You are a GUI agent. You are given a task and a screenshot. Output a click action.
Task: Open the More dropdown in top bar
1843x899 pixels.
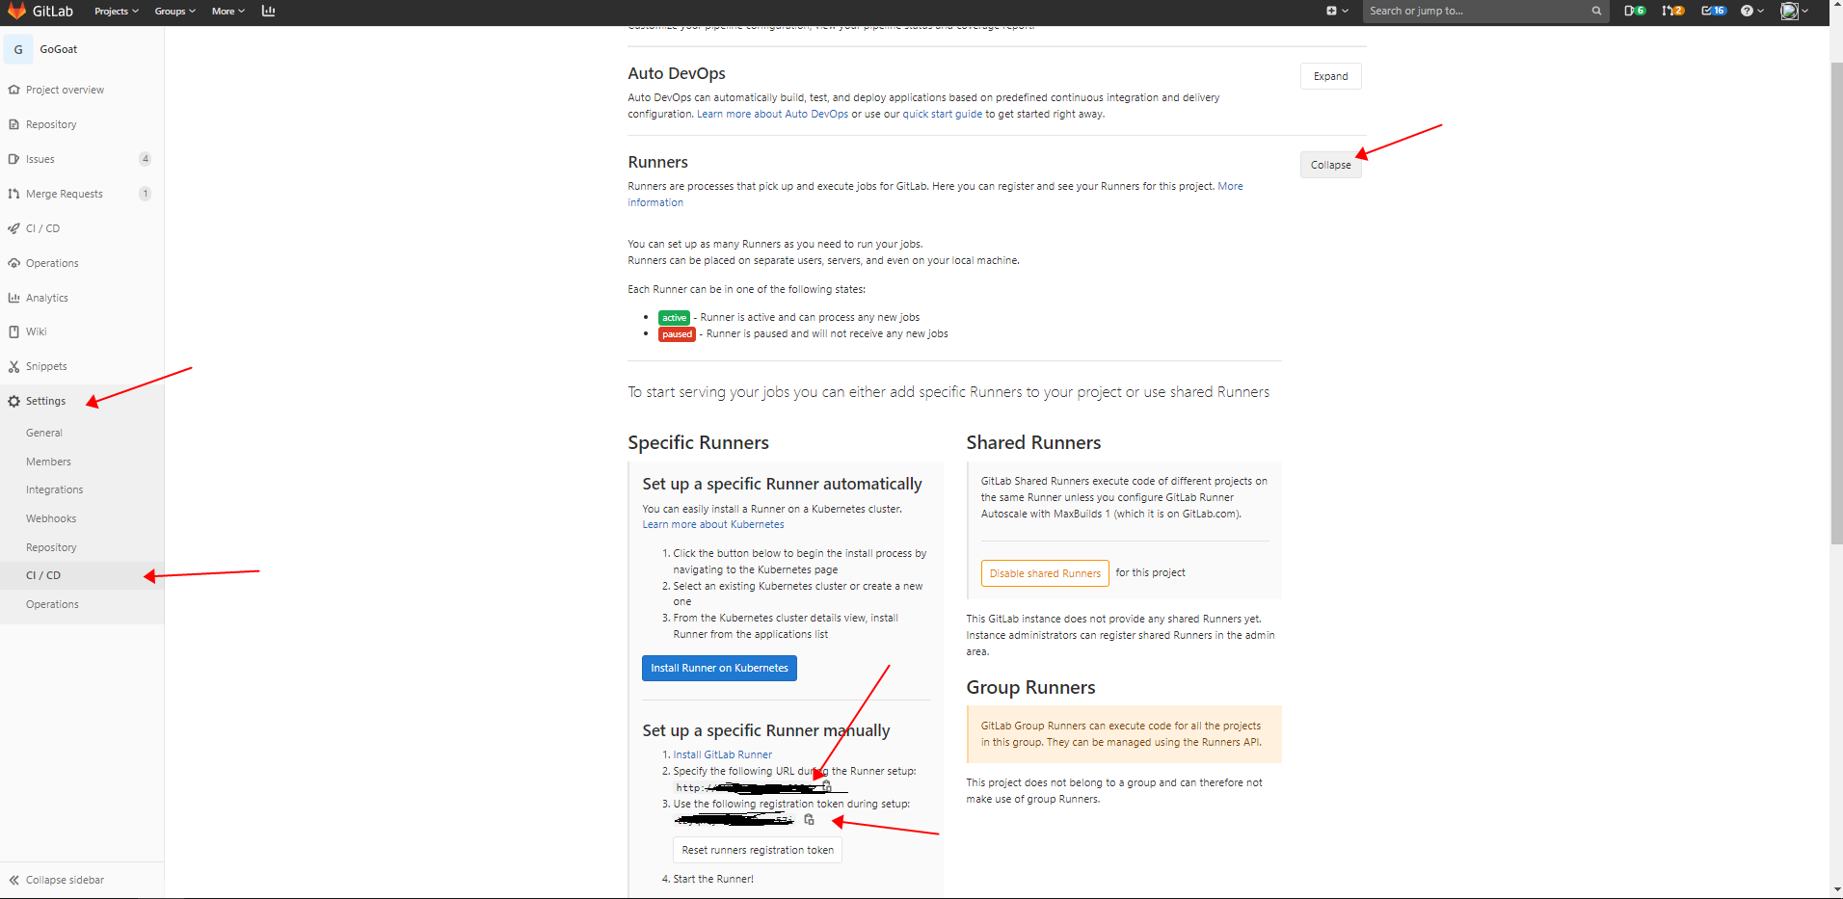pyautogui.click(x=227, y=11)
